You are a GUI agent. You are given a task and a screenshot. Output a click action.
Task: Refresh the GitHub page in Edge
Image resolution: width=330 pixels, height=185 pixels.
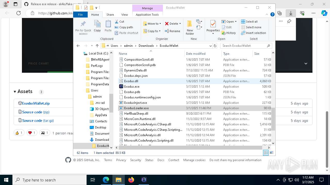point(19,13)
